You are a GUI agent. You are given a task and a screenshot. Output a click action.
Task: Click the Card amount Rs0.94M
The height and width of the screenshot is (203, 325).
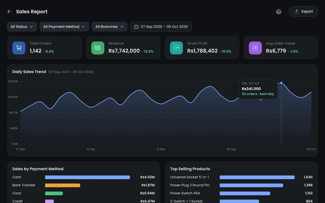[x=147, y=193]
